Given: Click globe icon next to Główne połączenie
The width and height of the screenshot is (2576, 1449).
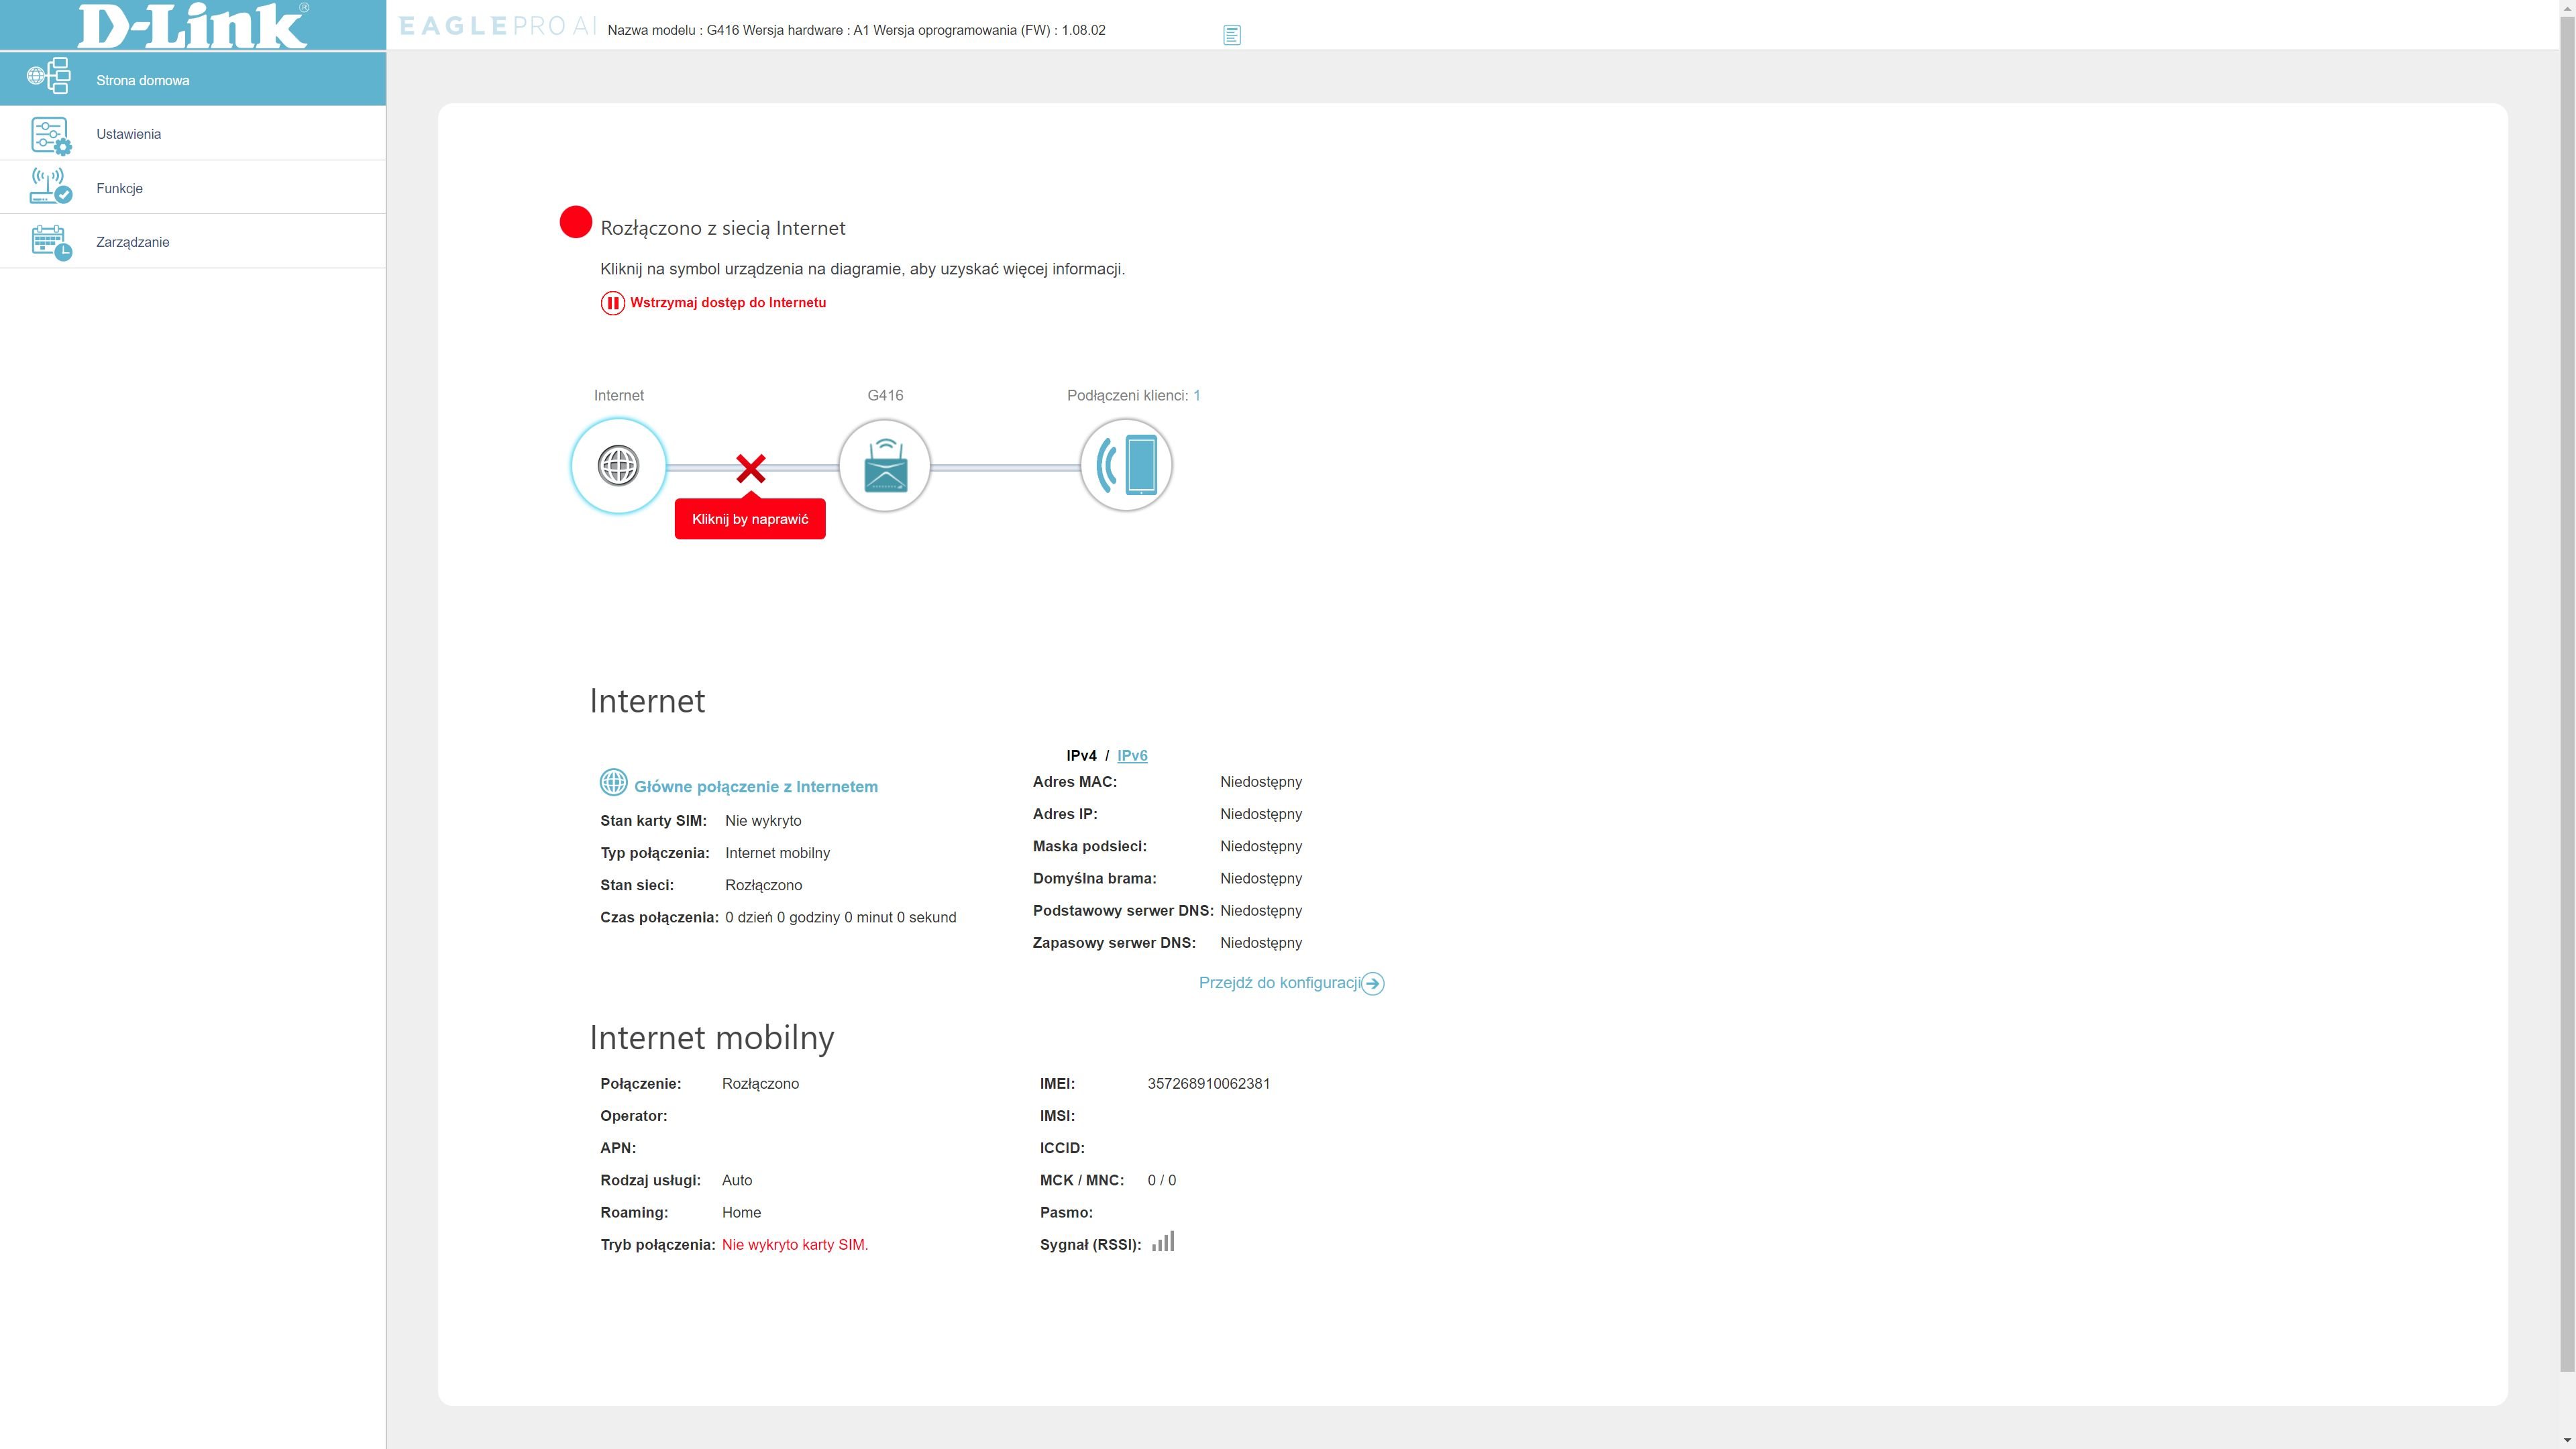Looking at the screenshot, I should (x=613, y=783).
